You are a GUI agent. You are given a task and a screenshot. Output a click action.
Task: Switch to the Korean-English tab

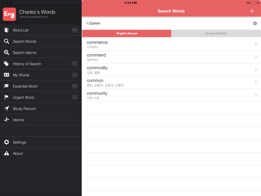[216, 33]
